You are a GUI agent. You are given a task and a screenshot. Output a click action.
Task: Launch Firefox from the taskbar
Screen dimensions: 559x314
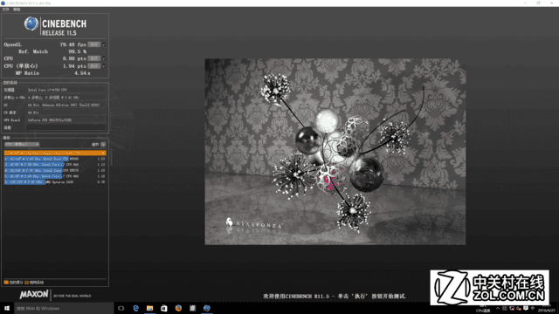tap(178, 308)
